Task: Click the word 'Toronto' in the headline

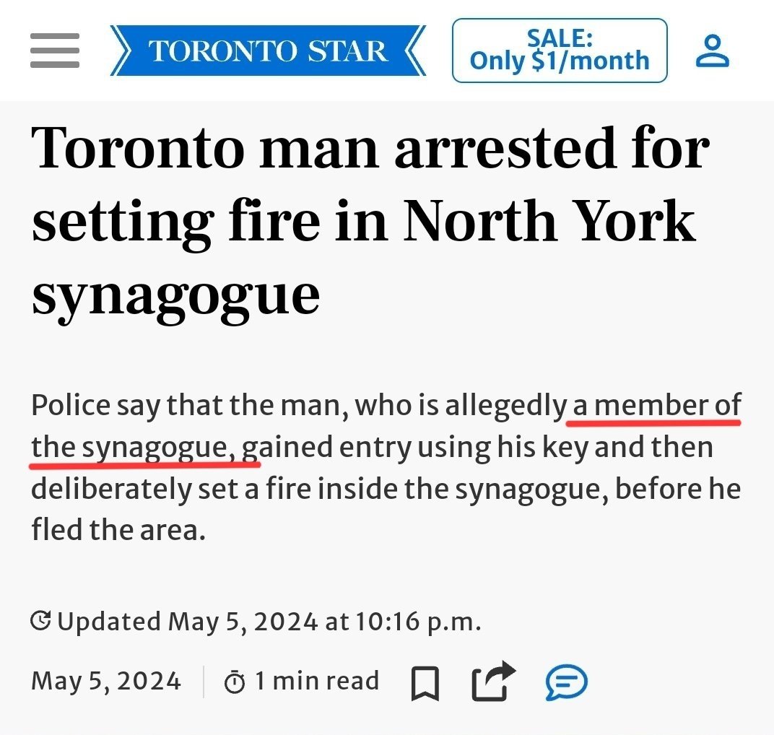Action: click(138, 148)
